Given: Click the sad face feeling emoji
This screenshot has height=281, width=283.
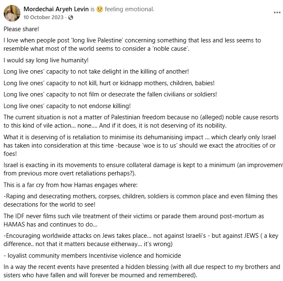Looking at the screenshot, I should [x=100, y=9].
